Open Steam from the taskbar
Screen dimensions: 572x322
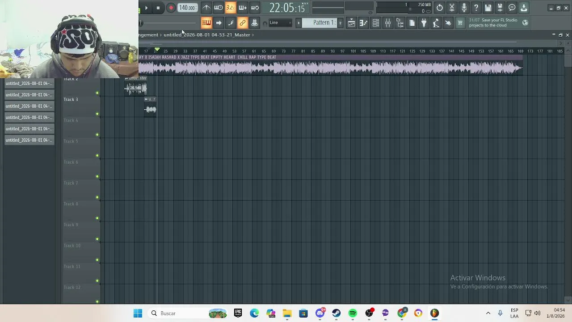pyautogui.click(x=336, y=313)
